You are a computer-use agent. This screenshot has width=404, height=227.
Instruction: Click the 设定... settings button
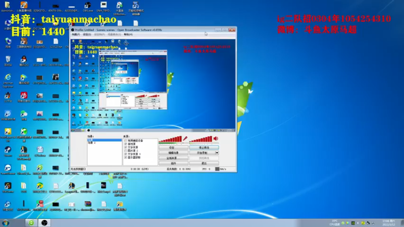(173, 148)
